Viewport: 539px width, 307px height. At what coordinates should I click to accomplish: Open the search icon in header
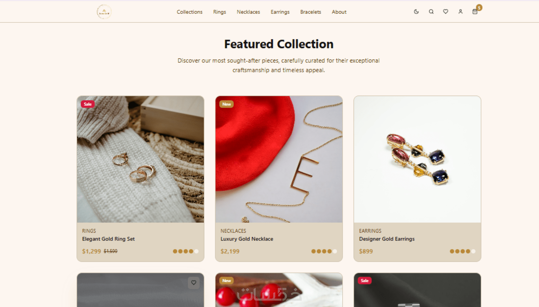(431, 12)
